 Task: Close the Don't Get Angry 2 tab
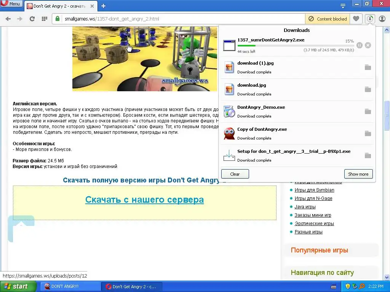(x=92, y=6)
